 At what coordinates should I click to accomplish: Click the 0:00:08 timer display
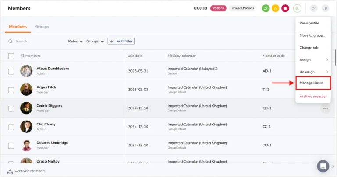click(200, 8)
